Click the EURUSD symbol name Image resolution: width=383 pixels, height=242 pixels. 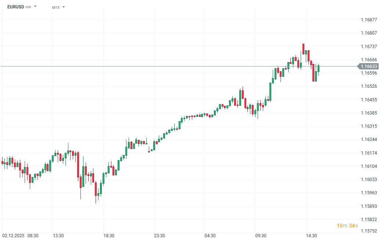(x=15, y=7)
